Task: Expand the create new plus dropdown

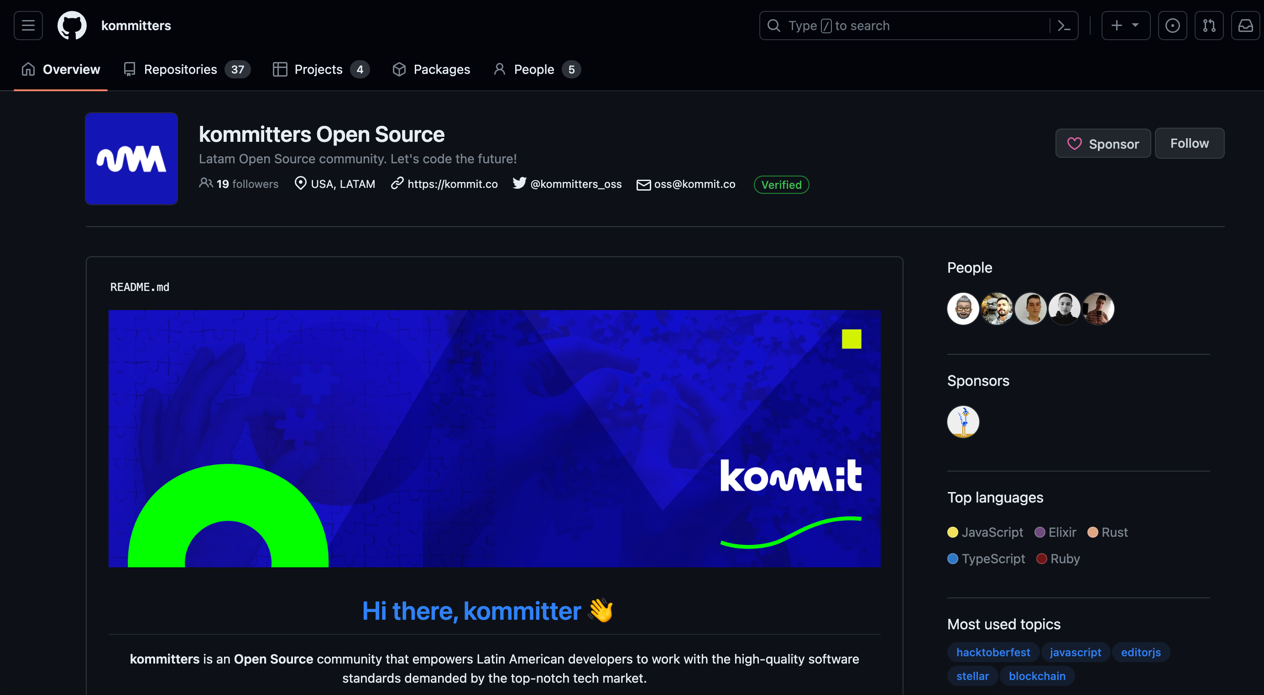Action: point(1126,26)
